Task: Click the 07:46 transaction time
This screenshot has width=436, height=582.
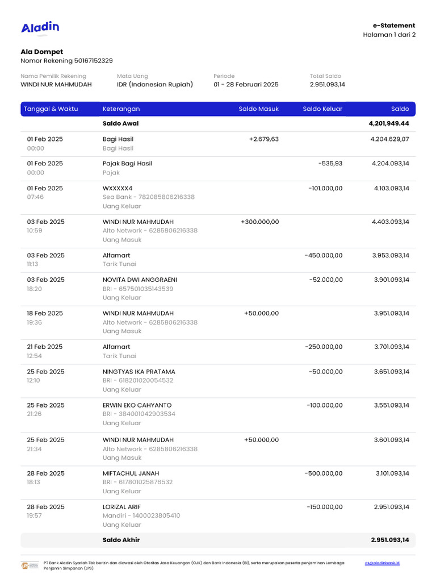Action: (35, 197)
